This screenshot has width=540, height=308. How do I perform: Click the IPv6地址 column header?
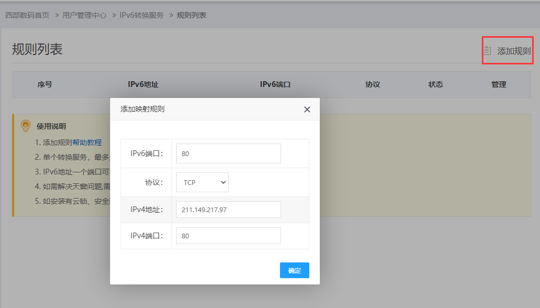(x=143, y=84)
